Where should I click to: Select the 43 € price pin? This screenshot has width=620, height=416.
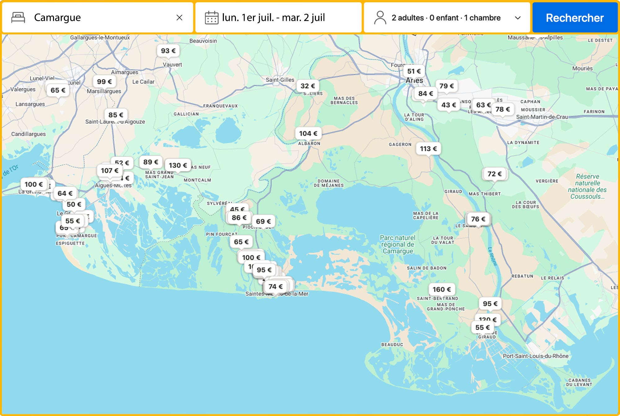point(449,105)
